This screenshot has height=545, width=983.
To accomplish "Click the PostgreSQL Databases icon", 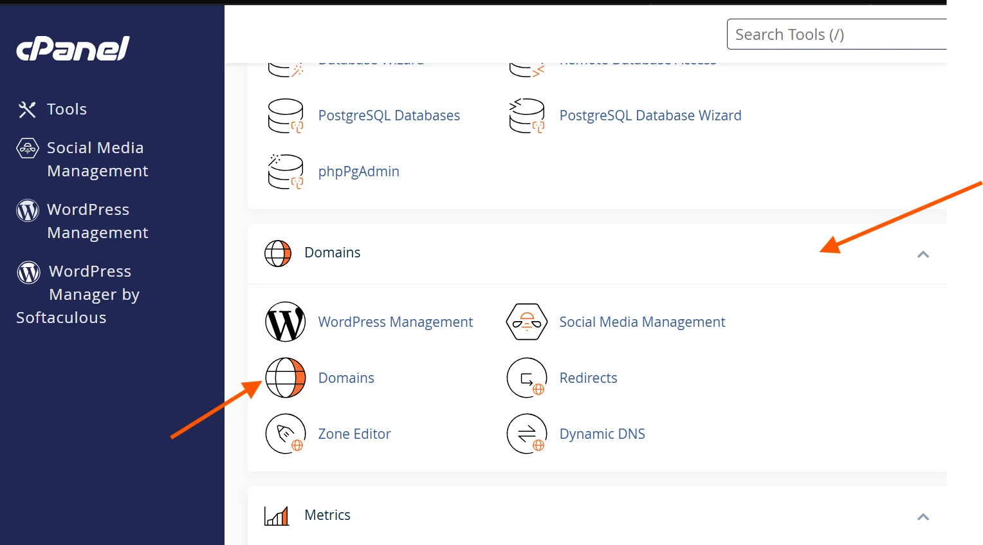I will click(286, 116).
